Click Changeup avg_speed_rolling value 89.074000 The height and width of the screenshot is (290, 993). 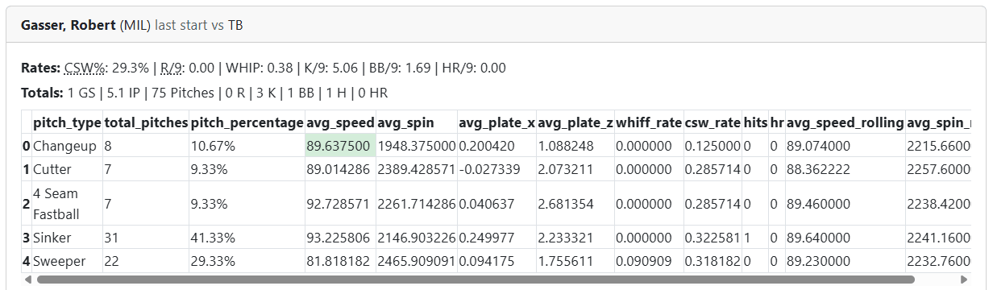click(x=845, y=147)
